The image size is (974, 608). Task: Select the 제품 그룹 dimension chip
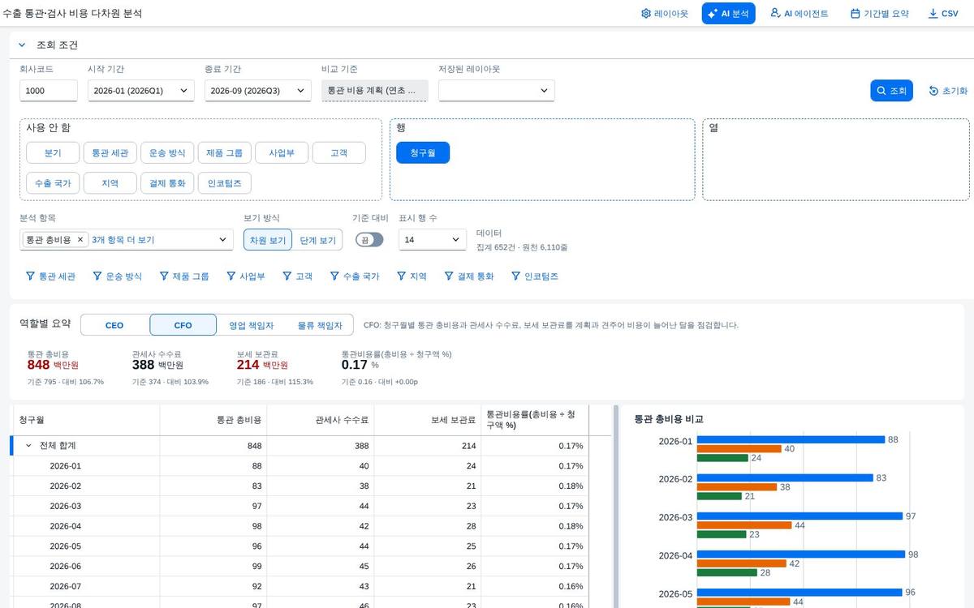(224, 152)
